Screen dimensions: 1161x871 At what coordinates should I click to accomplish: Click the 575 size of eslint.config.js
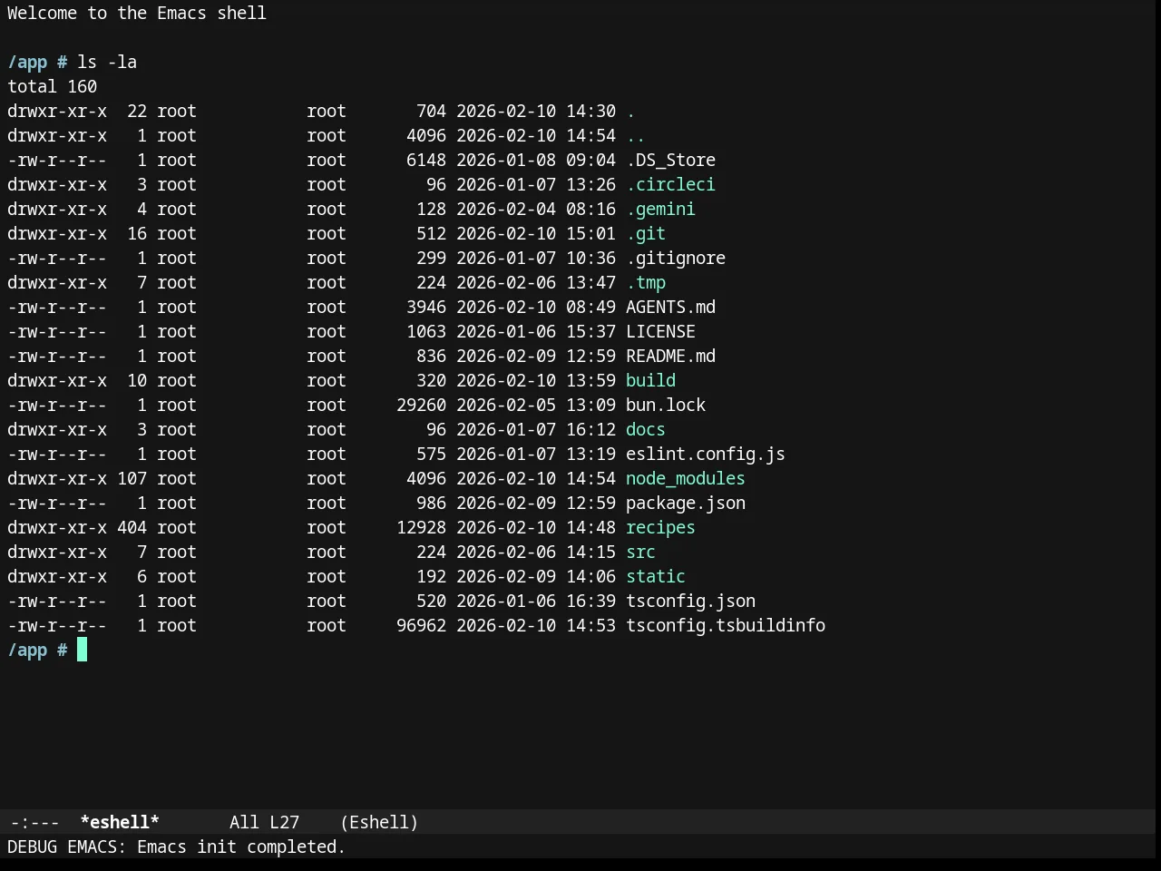[431, 455]
